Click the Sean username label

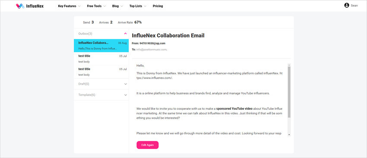tap(354, 6)
